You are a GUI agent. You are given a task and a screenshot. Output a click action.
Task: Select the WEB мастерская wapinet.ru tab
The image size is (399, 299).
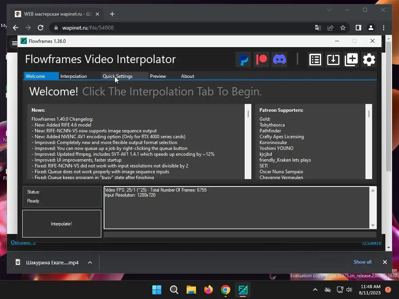coord(57,14)
